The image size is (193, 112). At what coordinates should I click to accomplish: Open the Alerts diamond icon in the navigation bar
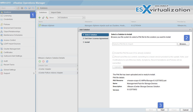tap(22, 8)
